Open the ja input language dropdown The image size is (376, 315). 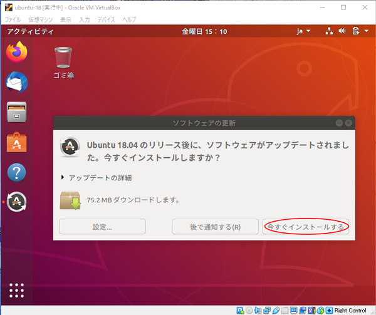(x=303, y=31)
